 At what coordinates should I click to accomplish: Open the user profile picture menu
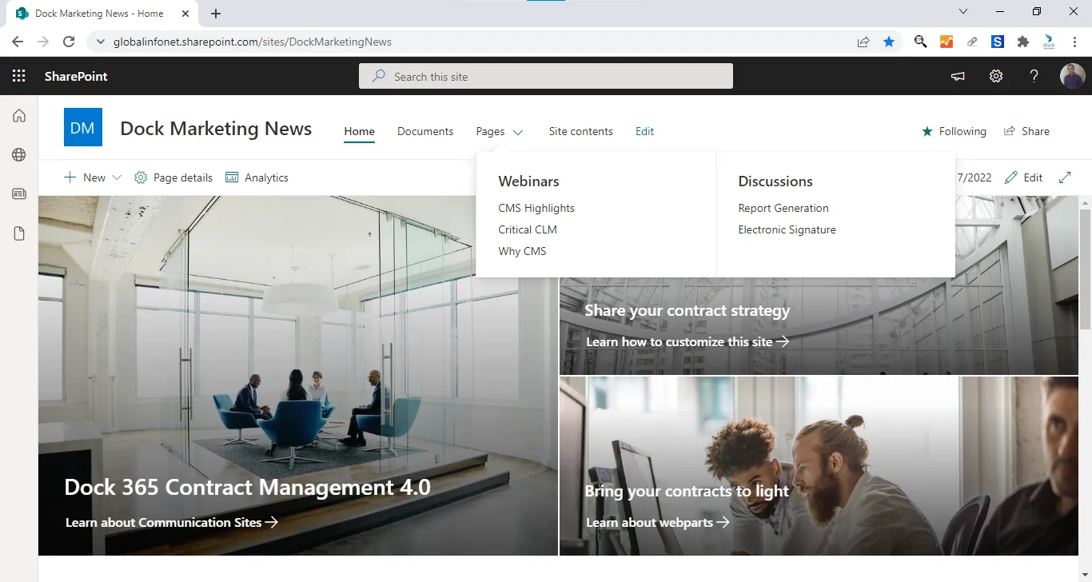1072,76
